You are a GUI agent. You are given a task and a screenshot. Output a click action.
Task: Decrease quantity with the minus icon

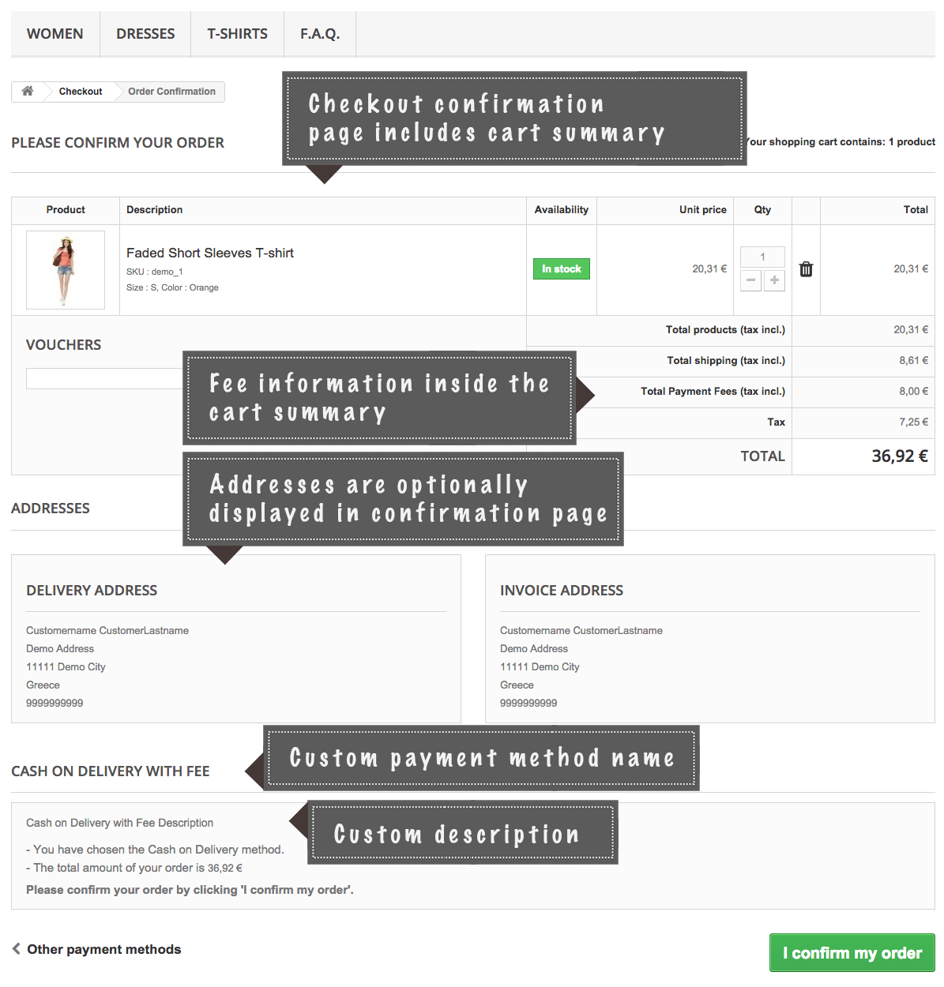point(750,280)
